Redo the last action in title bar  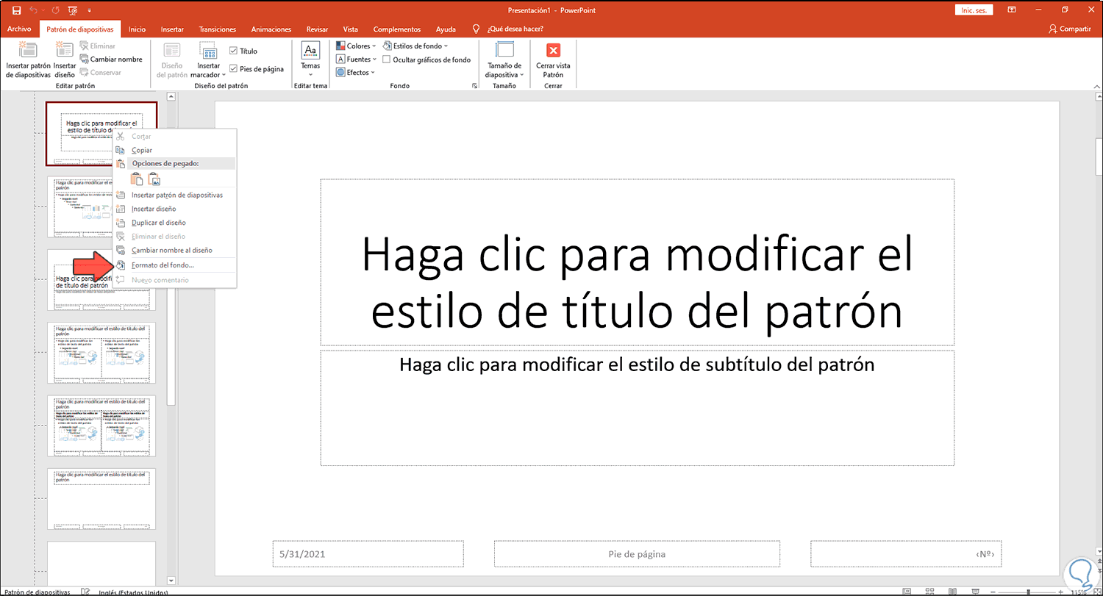[x=54, y=10]
